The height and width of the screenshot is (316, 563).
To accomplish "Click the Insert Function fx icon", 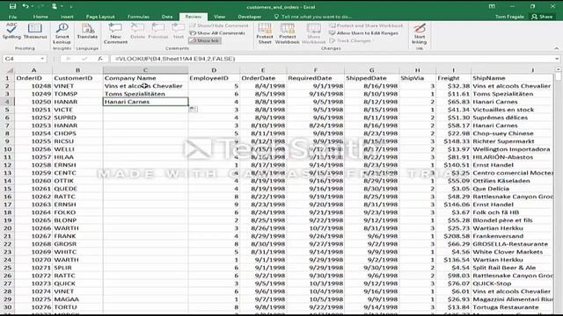I will (100, 59).
